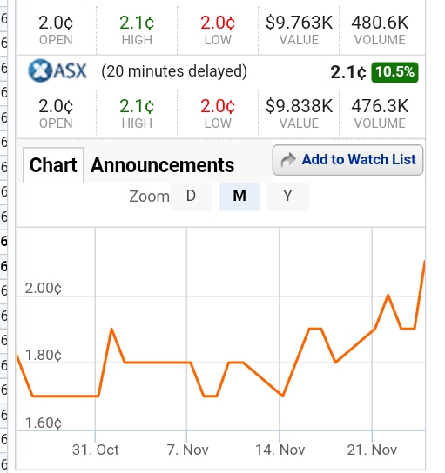Click the 1.80¢ y-axis label

pos(44,355)
